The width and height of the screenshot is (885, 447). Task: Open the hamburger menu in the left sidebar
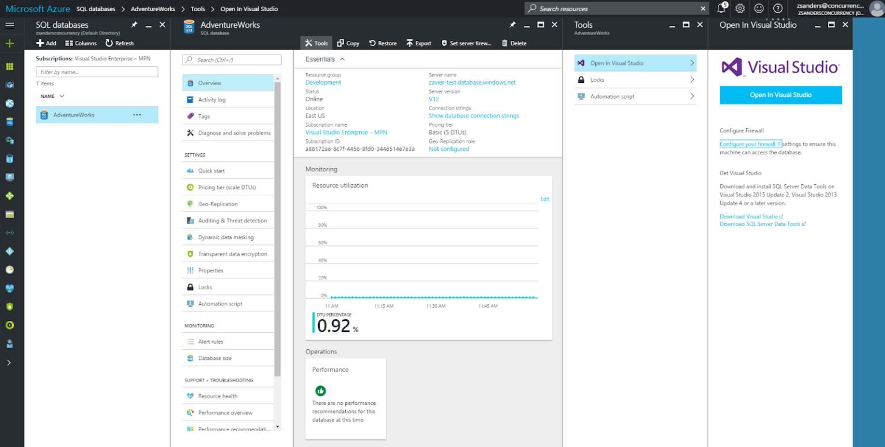(9, 25)
